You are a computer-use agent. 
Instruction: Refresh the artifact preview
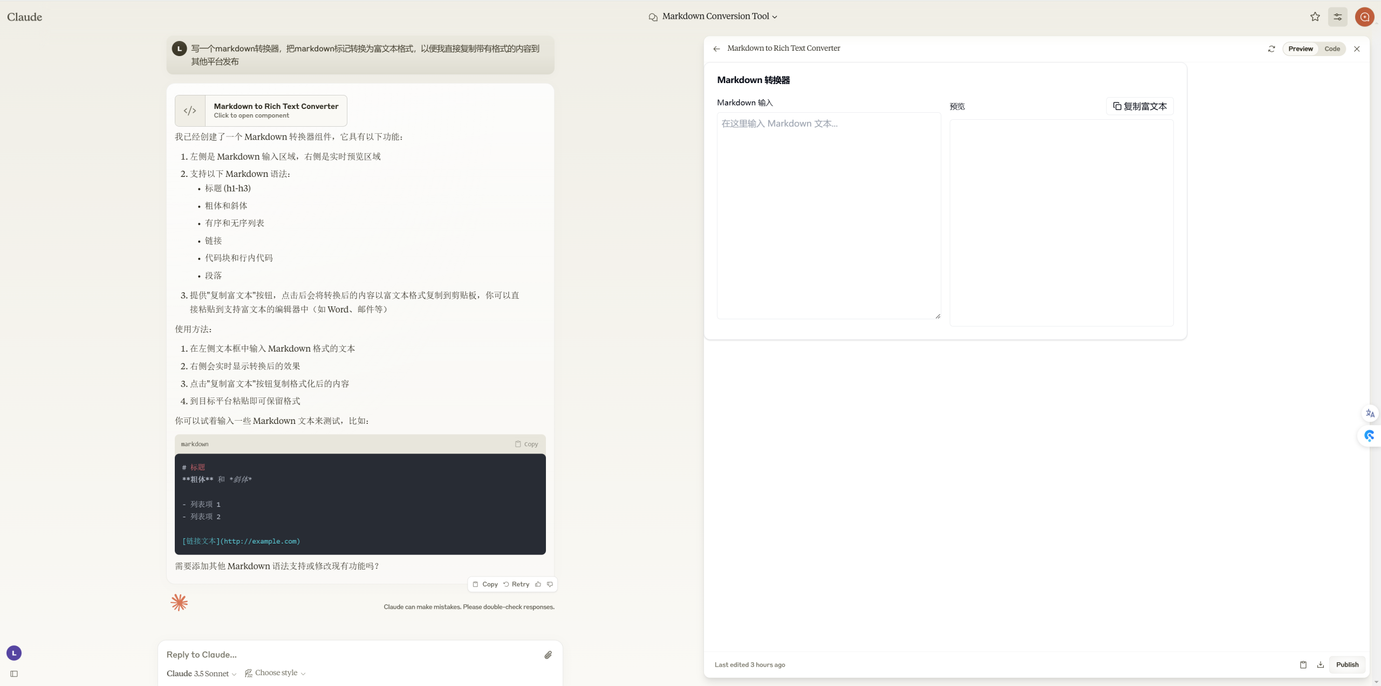coord(1271,49)
